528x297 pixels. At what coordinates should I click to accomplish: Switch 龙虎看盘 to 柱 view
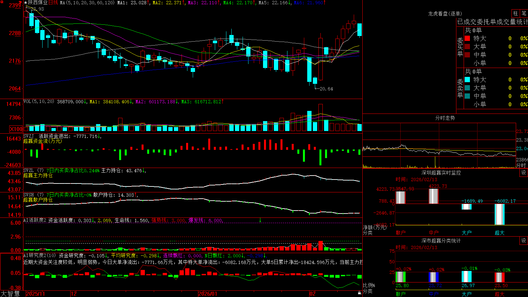click(515, 13)
